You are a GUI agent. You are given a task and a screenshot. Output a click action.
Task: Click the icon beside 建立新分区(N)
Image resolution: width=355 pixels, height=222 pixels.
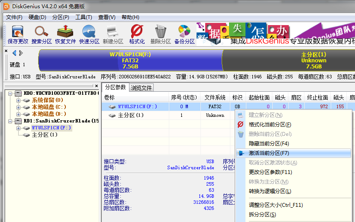point(240,115)
